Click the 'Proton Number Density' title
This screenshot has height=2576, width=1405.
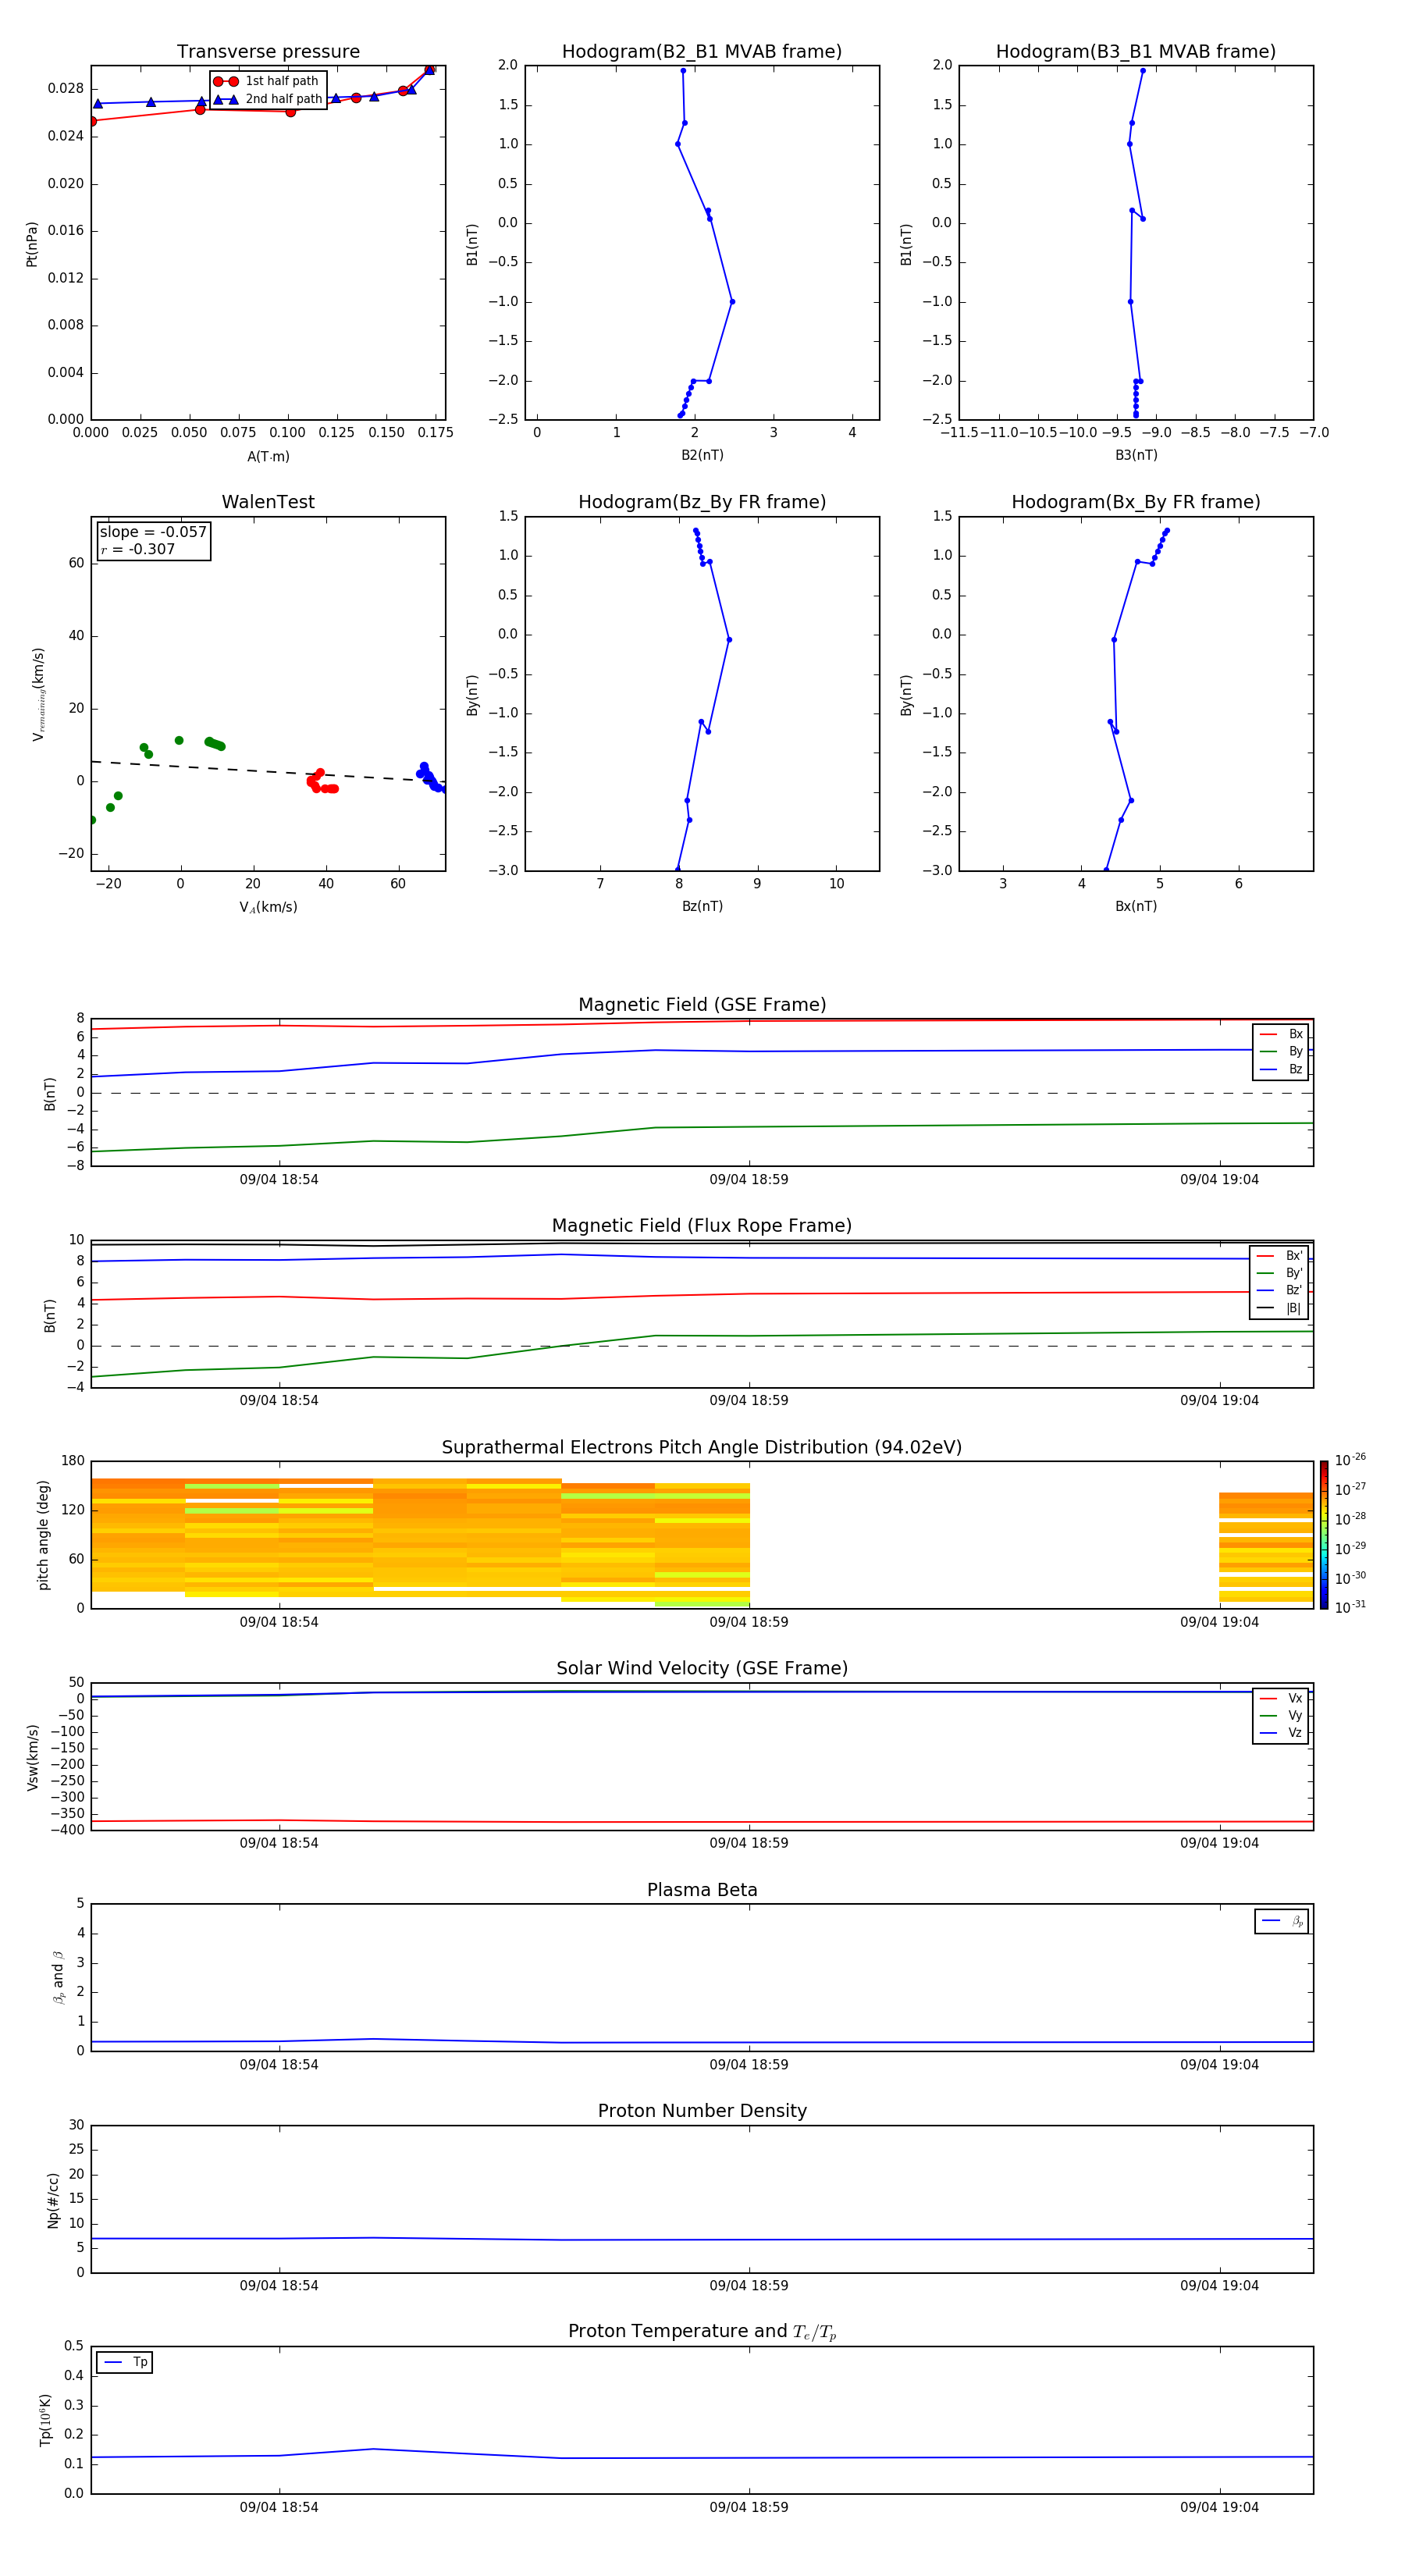702,2111
